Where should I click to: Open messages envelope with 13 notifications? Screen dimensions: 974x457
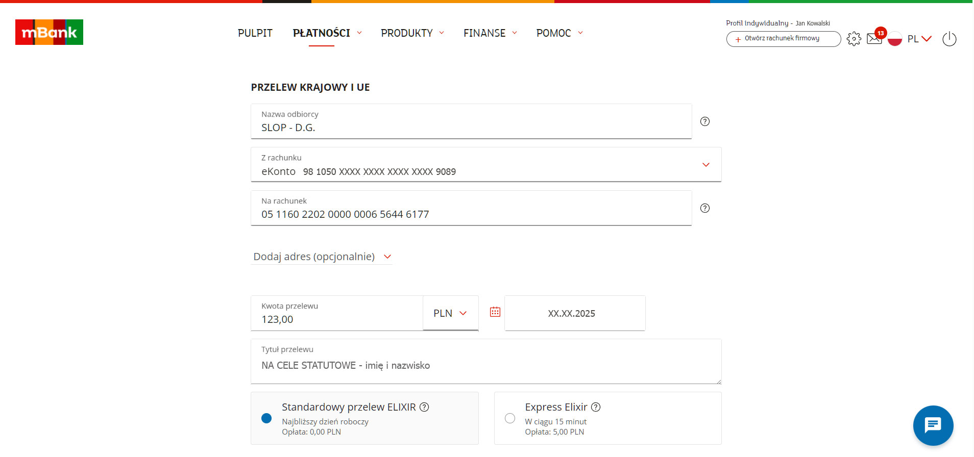[x=874, y=39]
